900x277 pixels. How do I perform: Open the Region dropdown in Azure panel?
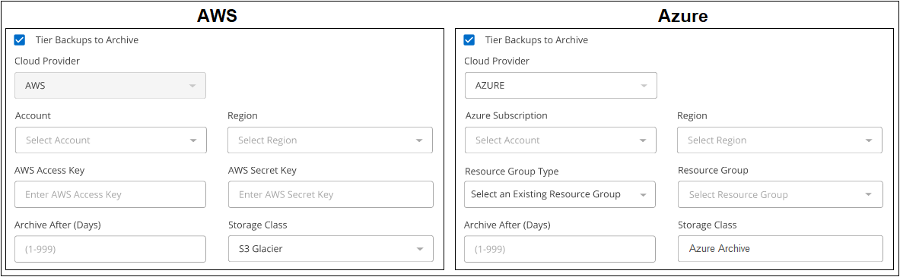(x=780, y=140)
